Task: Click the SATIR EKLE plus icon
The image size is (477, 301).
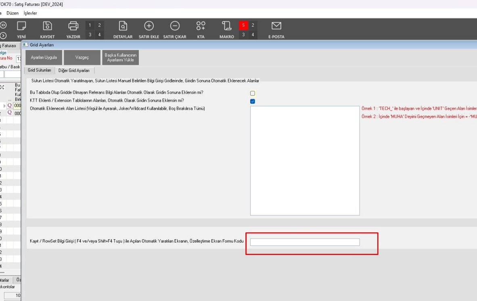Action: click(x=149, y=26)
